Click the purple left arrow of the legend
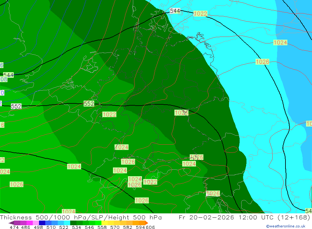312x229 pixels. 11,223
